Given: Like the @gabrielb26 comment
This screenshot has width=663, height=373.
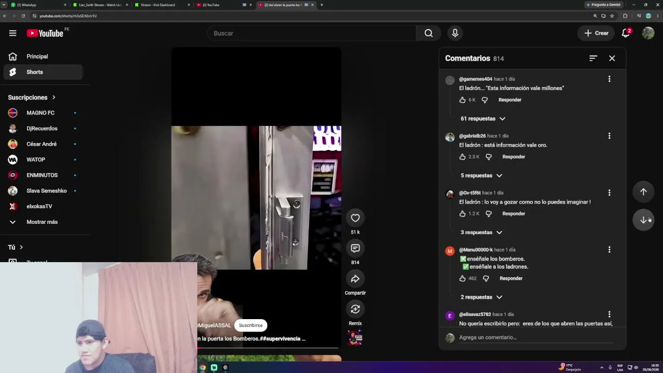Looking at the screenshot, I should 463,157.
